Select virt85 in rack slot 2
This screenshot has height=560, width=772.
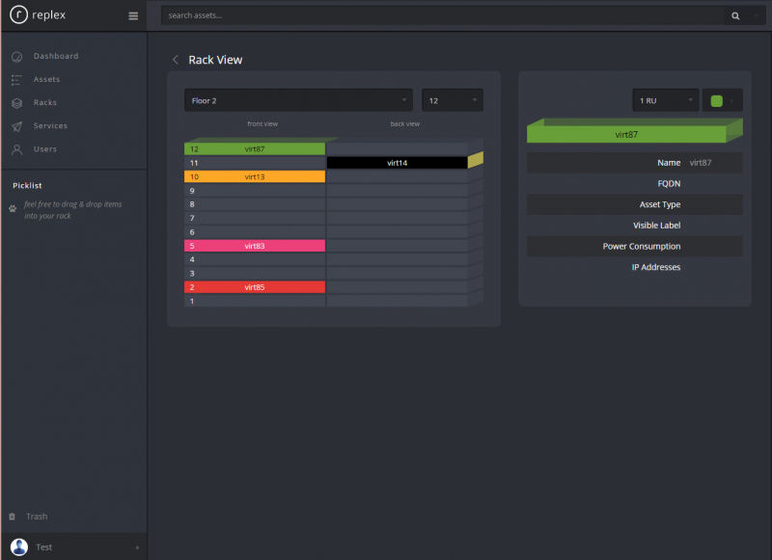[x=255, y=287]
